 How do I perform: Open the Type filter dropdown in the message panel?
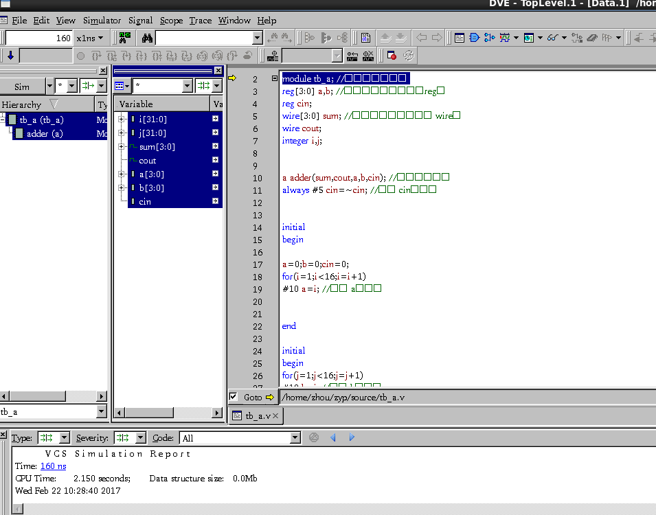[65, 438]
